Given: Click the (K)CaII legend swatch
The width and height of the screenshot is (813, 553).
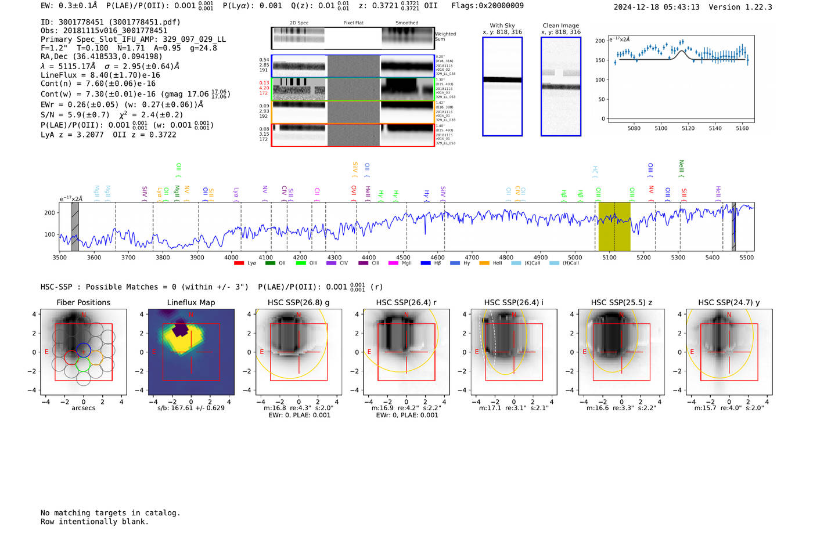Looking at the screenshot, I should tap(516, 263).
